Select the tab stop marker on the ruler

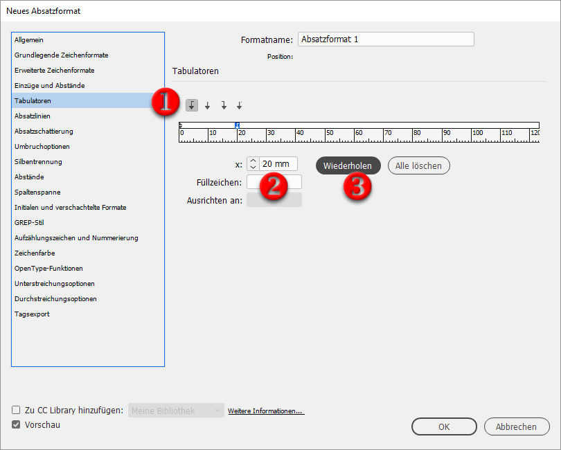(x=236, y=125)
